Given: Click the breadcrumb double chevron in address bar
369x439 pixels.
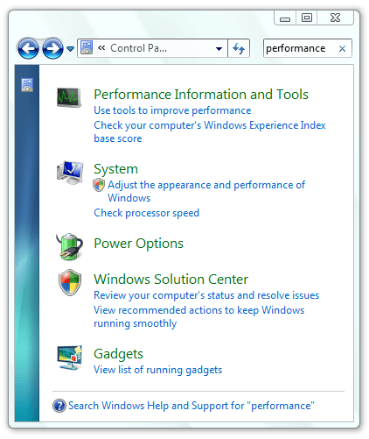Looking at the screenshot, I should pyautogui.click(x=101, y=48).
